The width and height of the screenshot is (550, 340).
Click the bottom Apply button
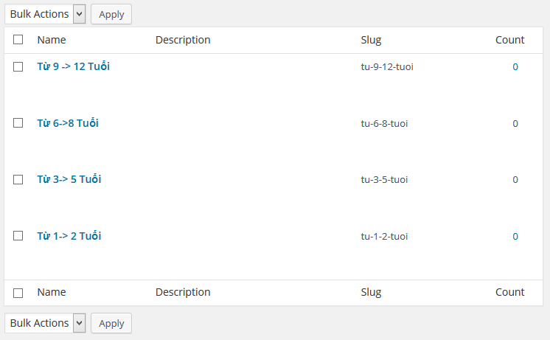coord(111,323)
